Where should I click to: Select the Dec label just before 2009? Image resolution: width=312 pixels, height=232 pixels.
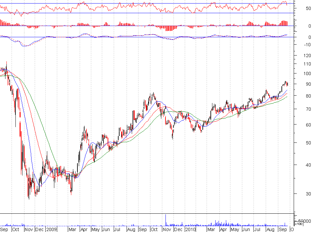(40, 229)
